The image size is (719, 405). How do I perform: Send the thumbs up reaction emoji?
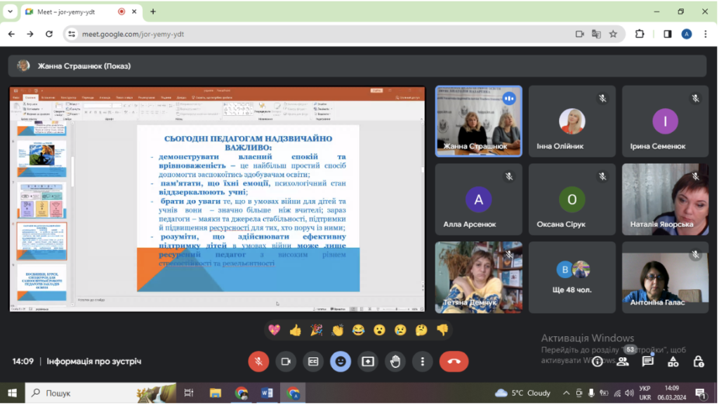click(296, 330)
